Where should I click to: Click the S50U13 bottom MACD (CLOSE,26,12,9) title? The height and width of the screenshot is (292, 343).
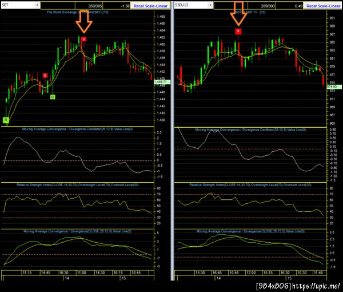[x=250, y=231]
